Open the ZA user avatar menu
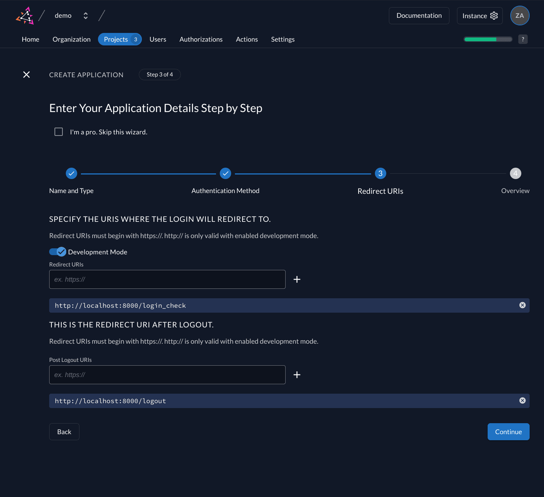 [x=520, y=16]
